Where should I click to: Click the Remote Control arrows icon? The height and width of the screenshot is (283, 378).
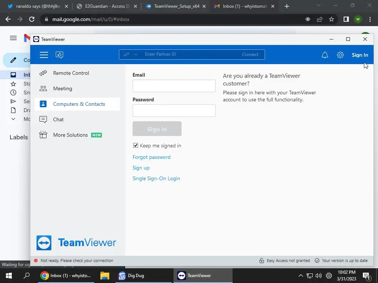43,73
